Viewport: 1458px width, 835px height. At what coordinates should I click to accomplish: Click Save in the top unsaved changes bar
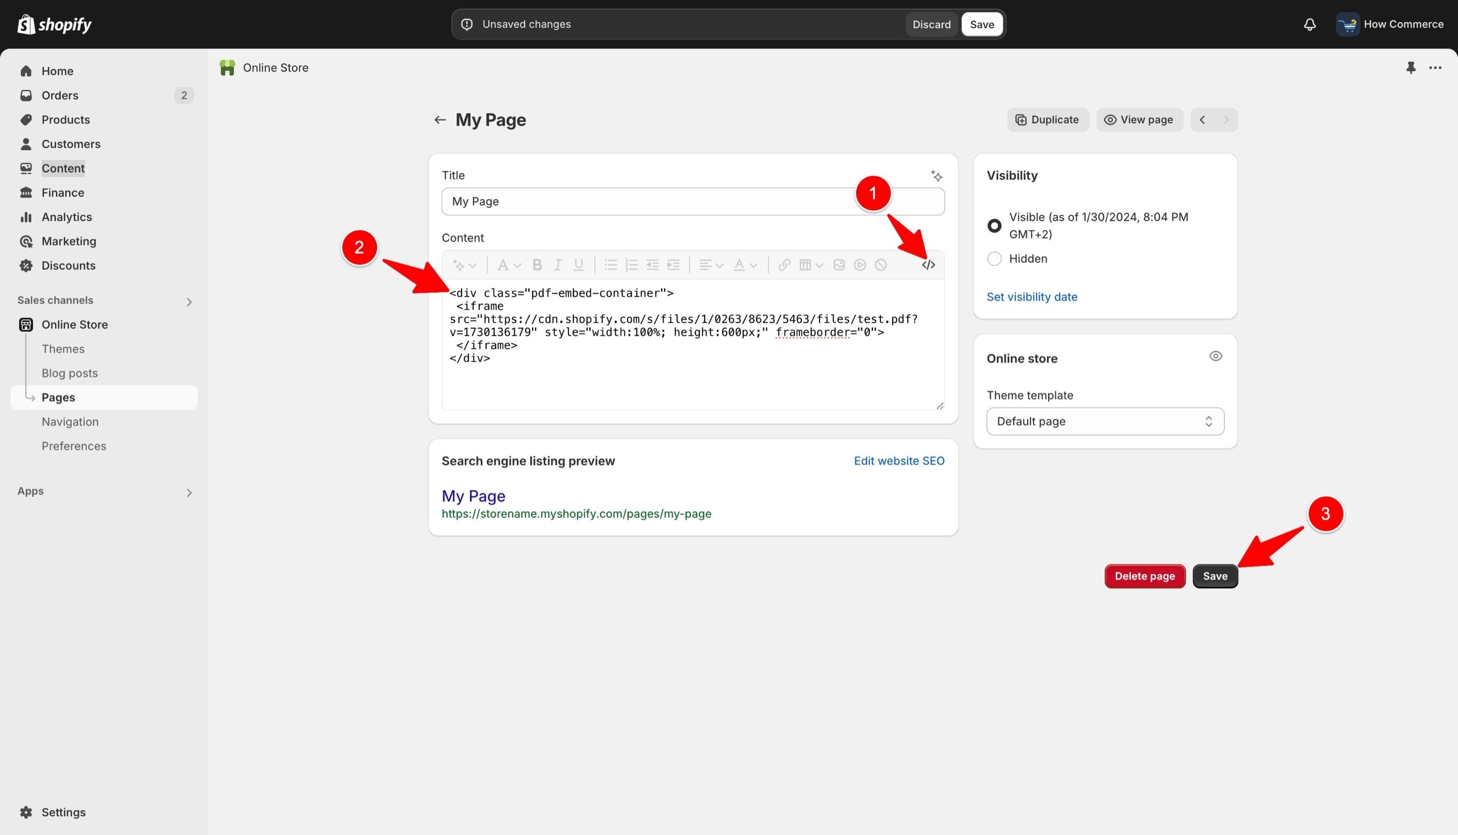tap(982, 24)
